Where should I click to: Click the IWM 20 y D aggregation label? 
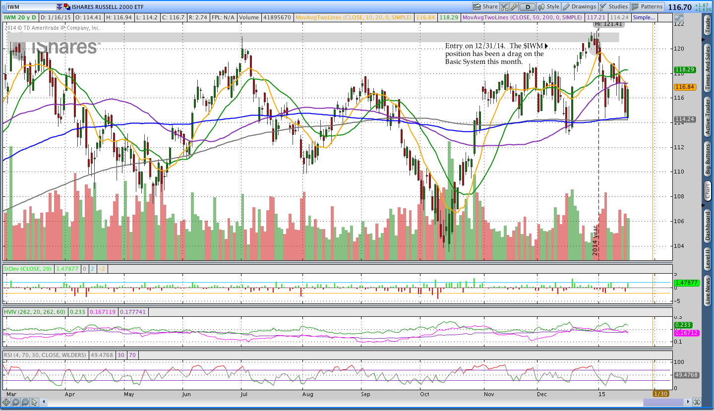pos(21,17)
